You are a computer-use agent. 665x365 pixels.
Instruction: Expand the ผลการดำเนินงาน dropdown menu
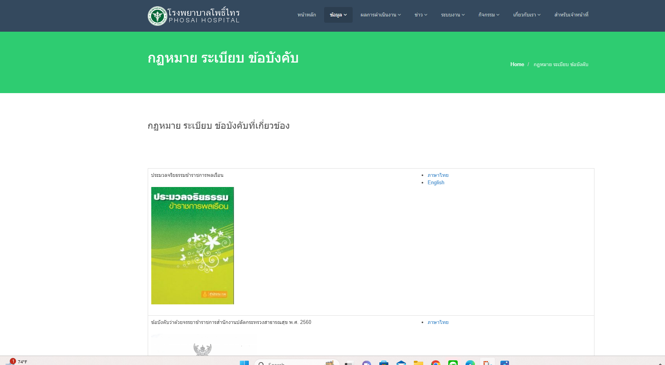point(381,15)
